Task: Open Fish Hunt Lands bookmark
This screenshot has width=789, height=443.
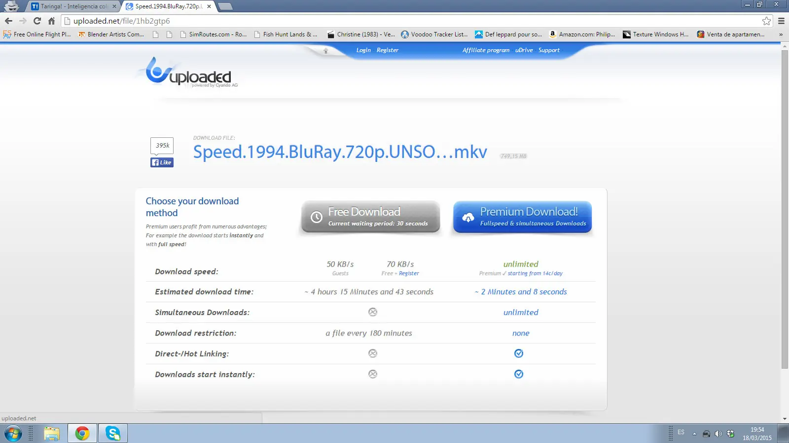Action: 286,34
